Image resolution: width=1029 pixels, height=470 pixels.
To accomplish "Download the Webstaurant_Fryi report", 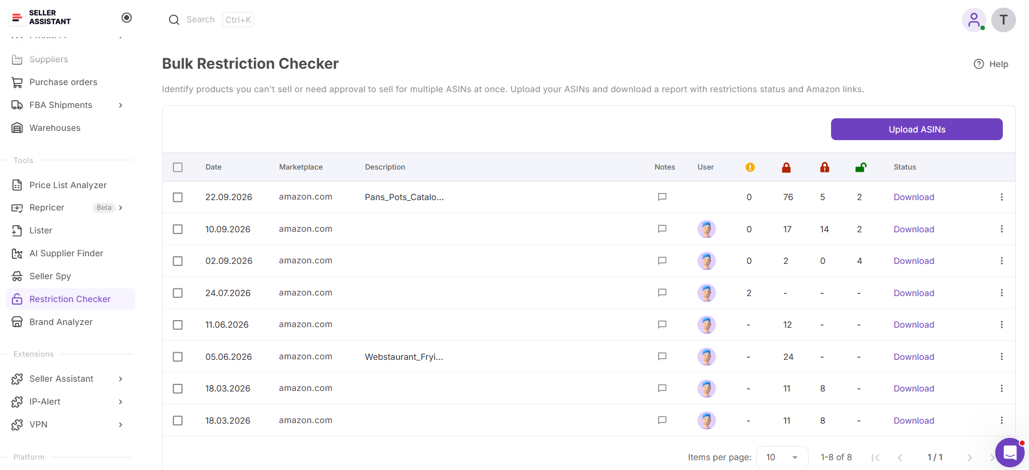I will click(x=914, y=357).
